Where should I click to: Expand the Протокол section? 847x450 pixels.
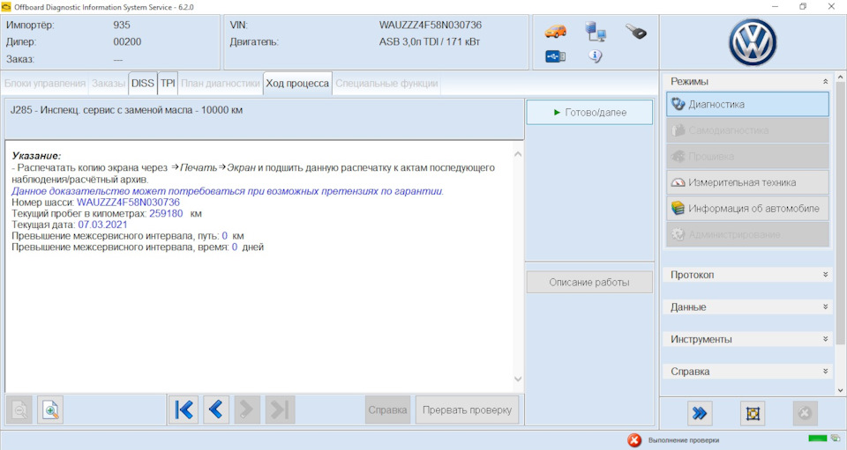point(826,274)
